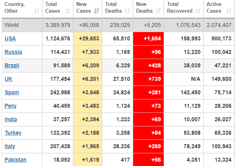Select World total cases cell

pos(58,25)
